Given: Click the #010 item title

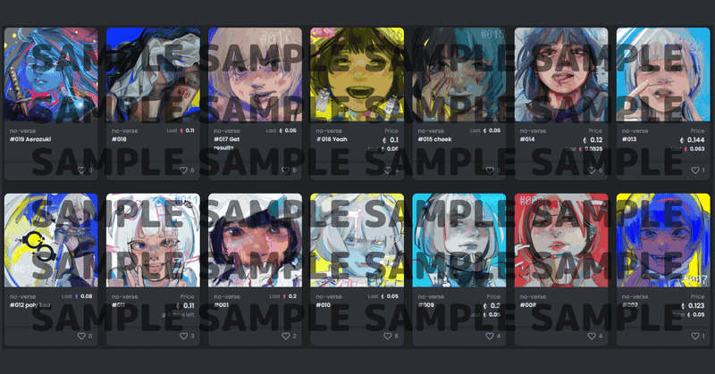Looking at the screenshot, I should [324, 305].
